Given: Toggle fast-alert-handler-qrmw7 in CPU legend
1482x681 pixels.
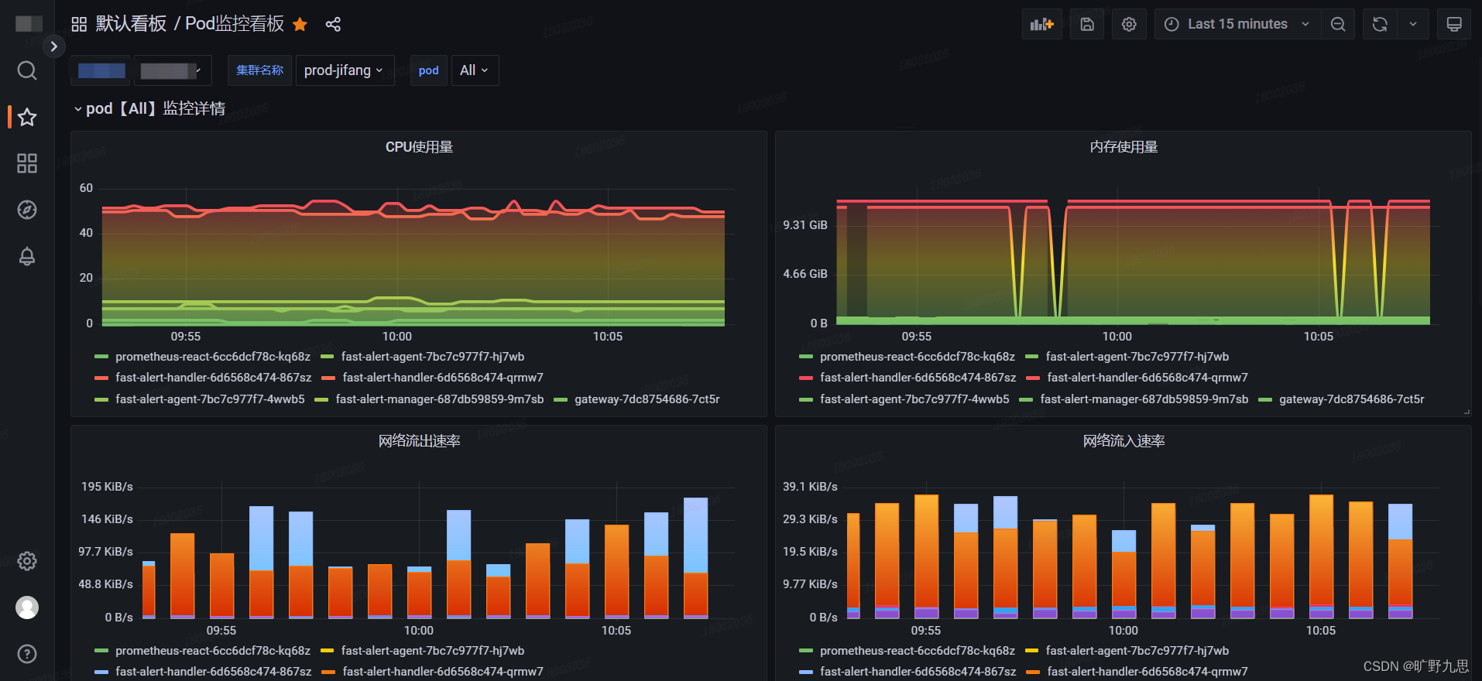Looking at the screenshot, I should tap(443, 378).
